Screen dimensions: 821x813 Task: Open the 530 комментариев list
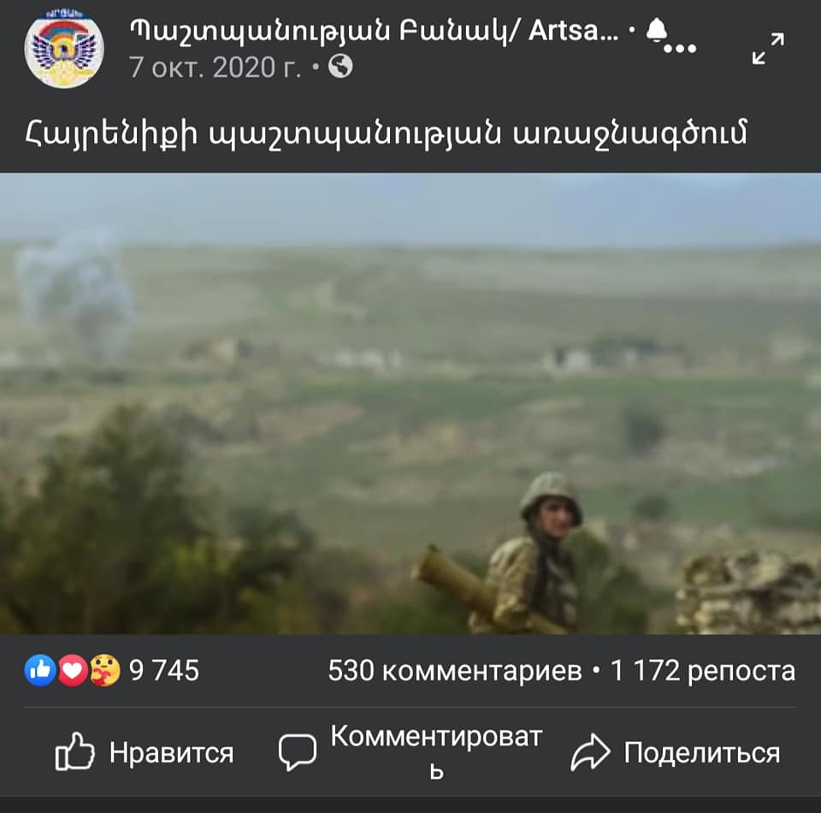454,671
